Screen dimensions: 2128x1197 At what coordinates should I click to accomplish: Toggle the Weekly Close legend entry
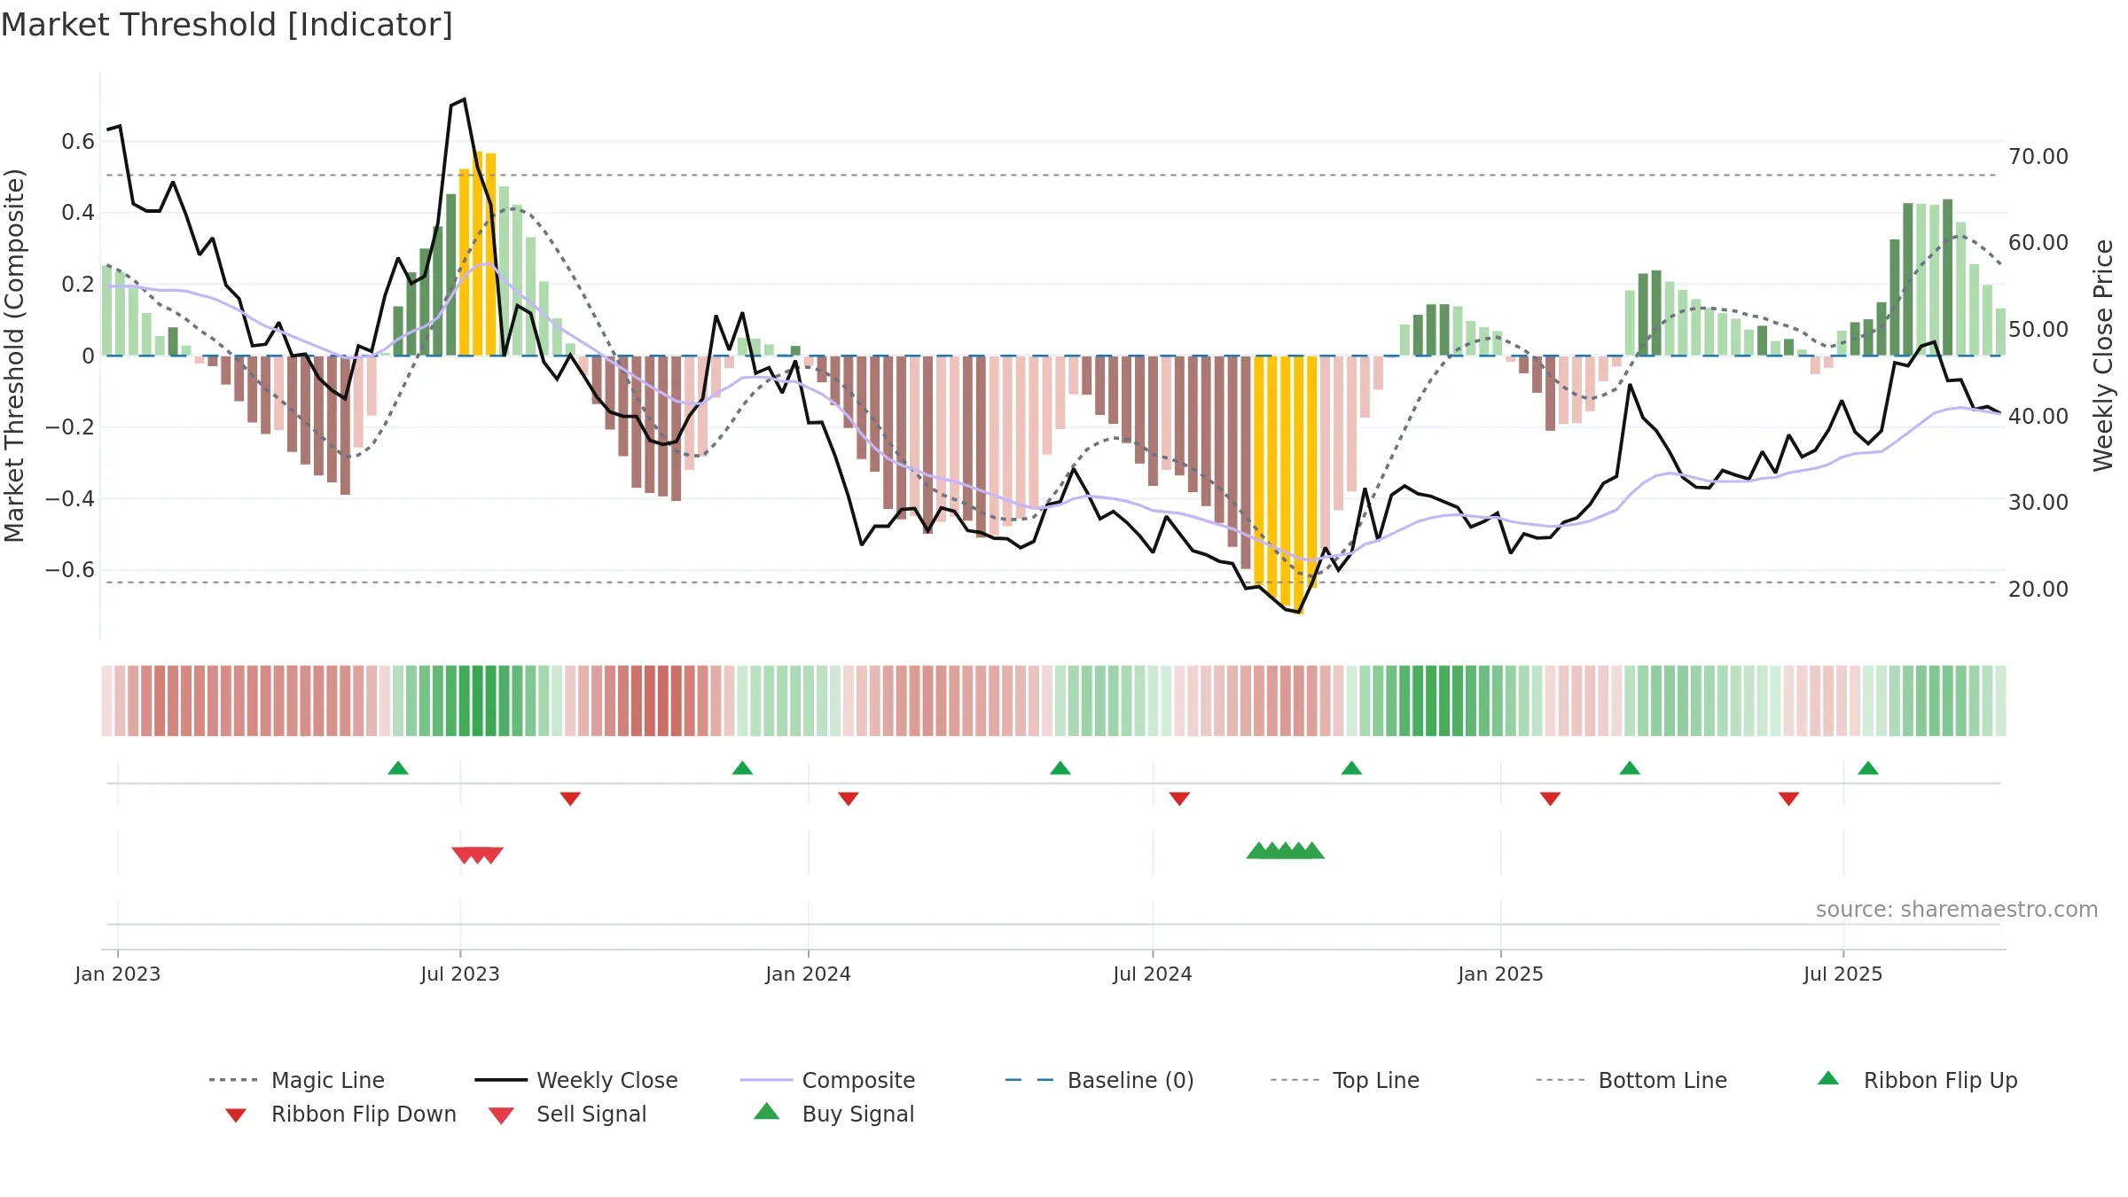coord(575,1080)
